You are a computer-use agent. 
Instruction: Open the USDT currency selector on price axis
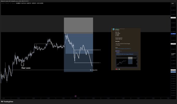pos(173,3)
